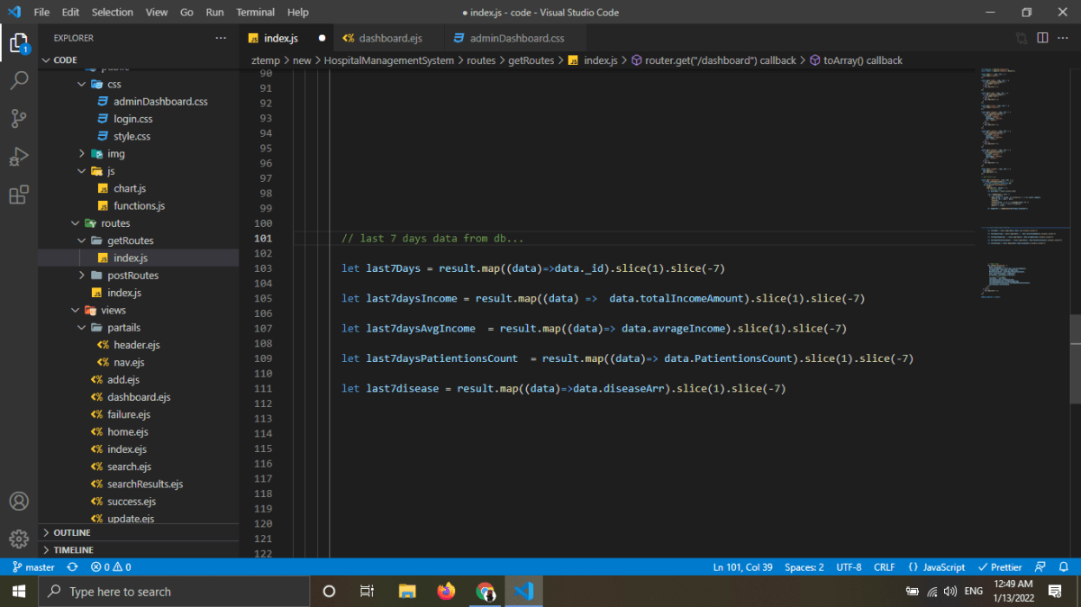1081x607 pixels.
Task: Open Task View on the taskbar
Action: point(367,592)
